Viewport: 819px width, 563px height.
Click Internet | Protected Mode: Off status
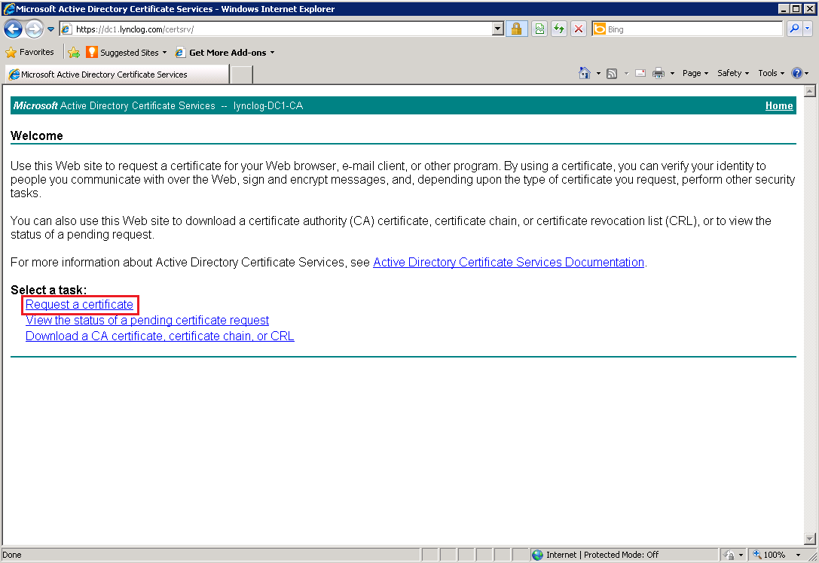point(602,555)
